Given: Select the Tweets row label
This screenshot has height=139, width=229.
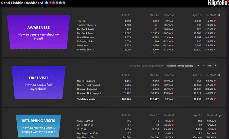Looking at the screenshot, I should [x=81, y=21].
